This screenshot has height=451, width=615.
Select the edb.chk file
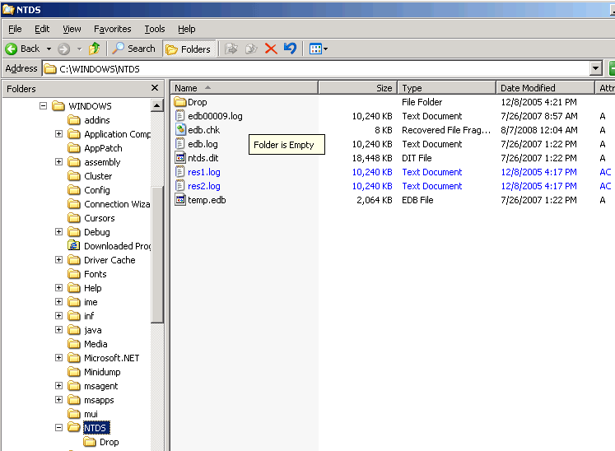203,130
